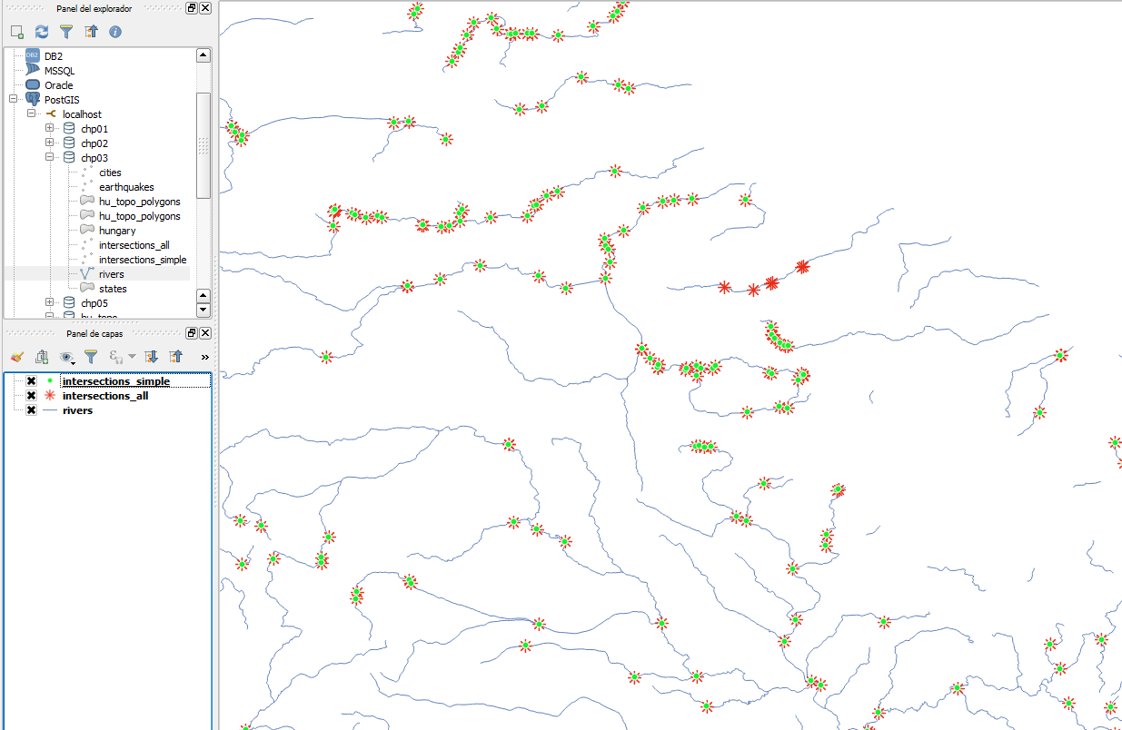The height and width of the screenshot is (730, 1122).
Task: Select the Oracle entry in explorer
Action: click(x=59, y=85)
